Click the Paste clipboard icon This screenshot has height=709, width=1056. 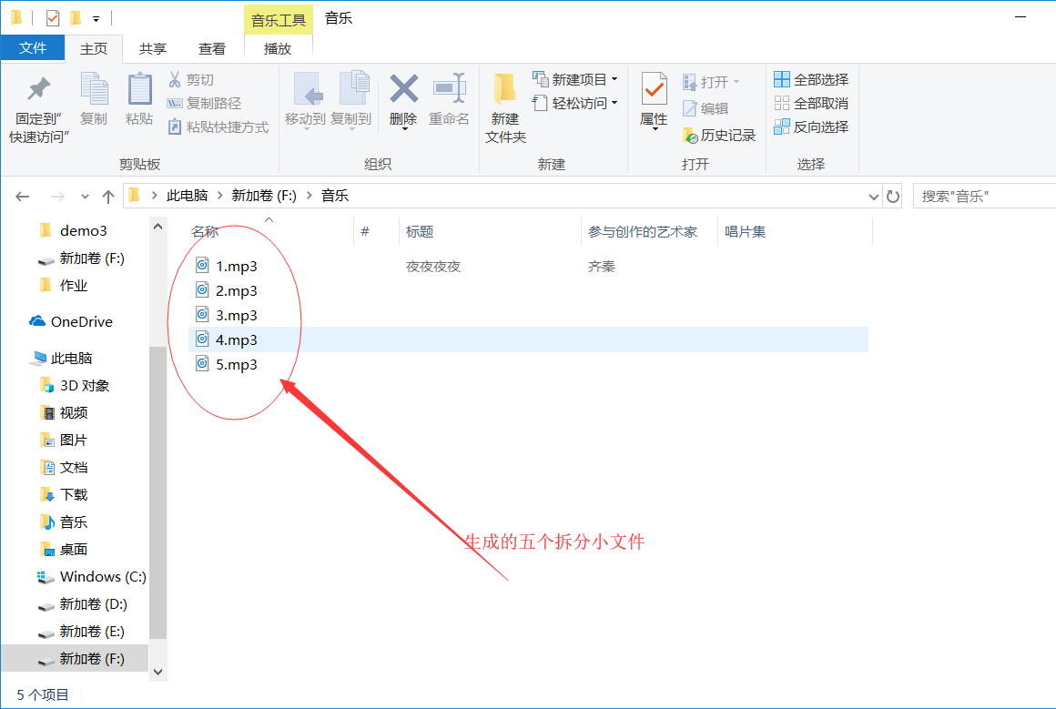(139, 88)
